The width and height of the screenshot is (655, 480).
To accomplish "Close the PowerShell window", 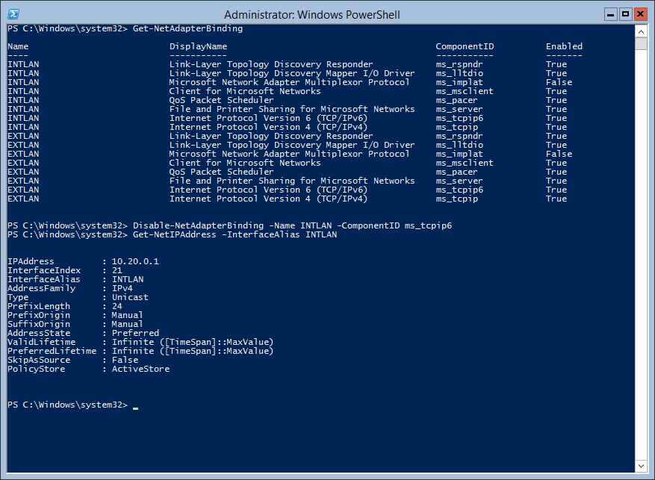I will [x=640, y=14].
